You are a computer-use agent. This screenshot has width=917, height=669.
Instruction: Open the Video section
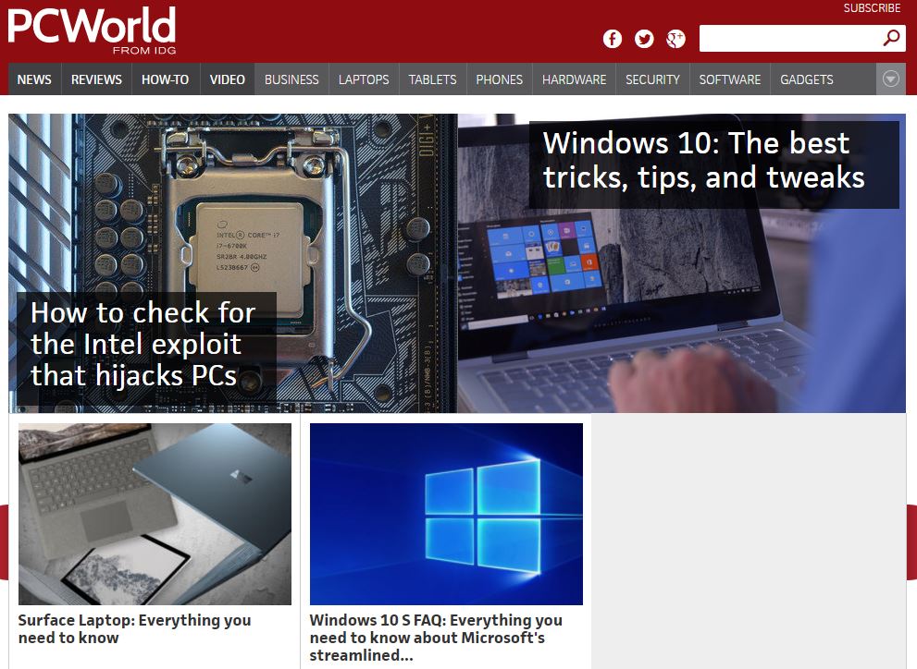(227, 79)
